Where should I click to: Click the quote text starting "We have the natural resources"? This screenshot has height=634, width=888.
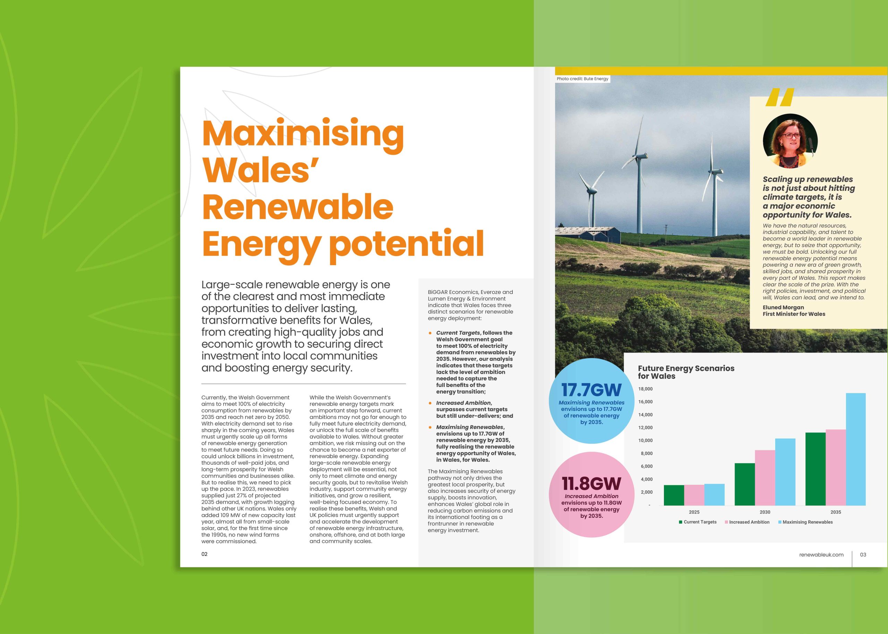point(814,262)
